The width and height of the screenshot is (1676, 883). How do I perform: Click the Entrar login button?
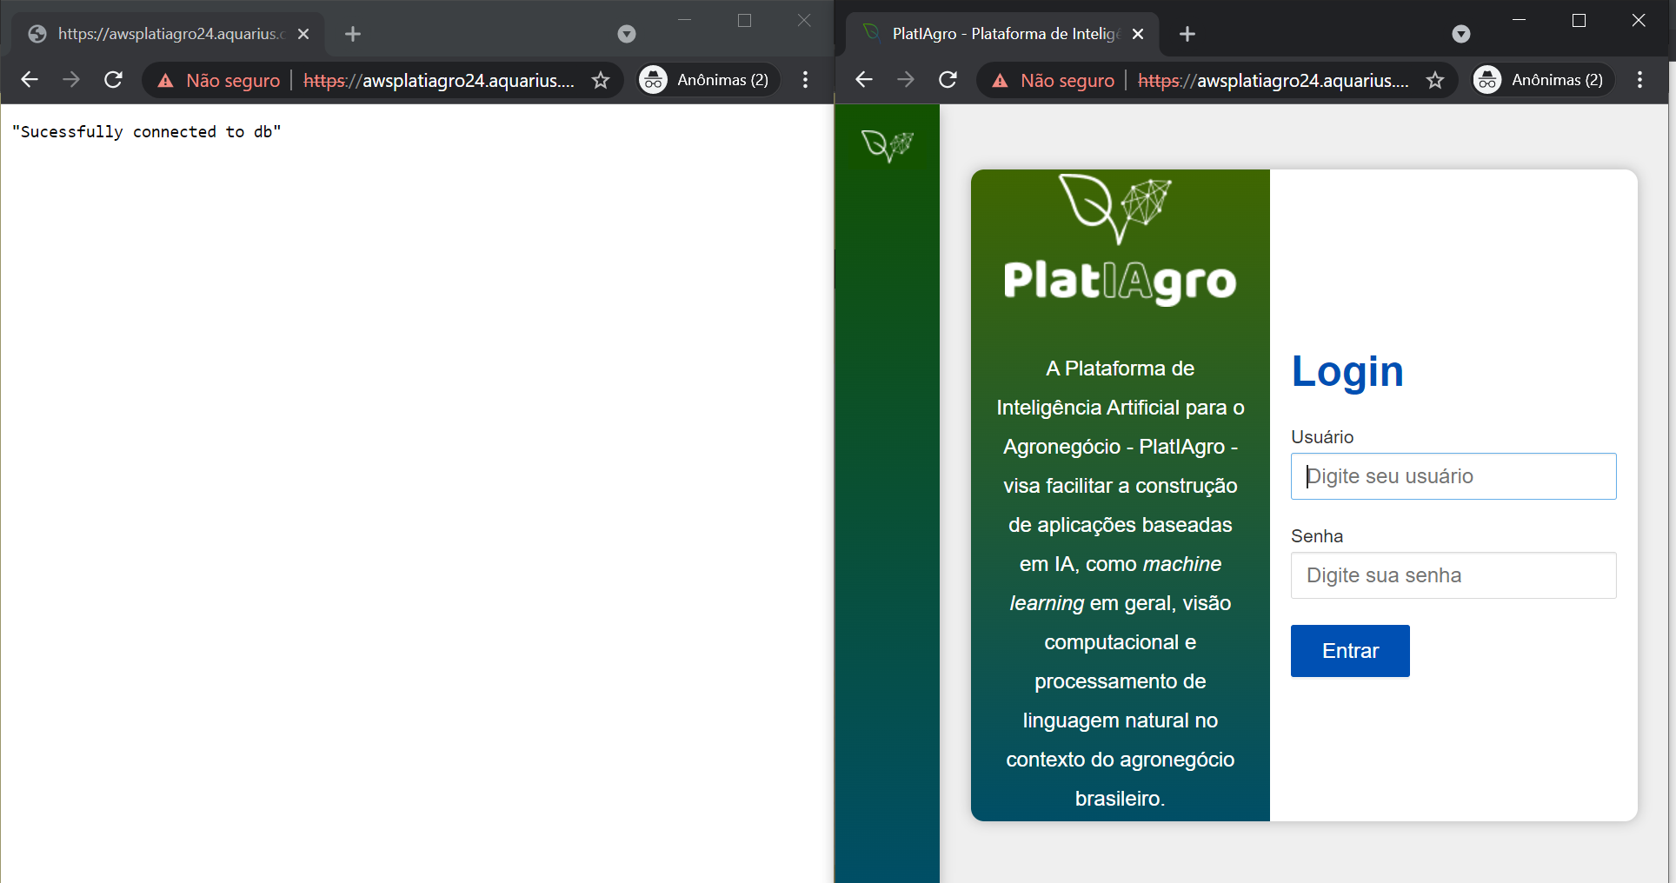[1350, 651]
